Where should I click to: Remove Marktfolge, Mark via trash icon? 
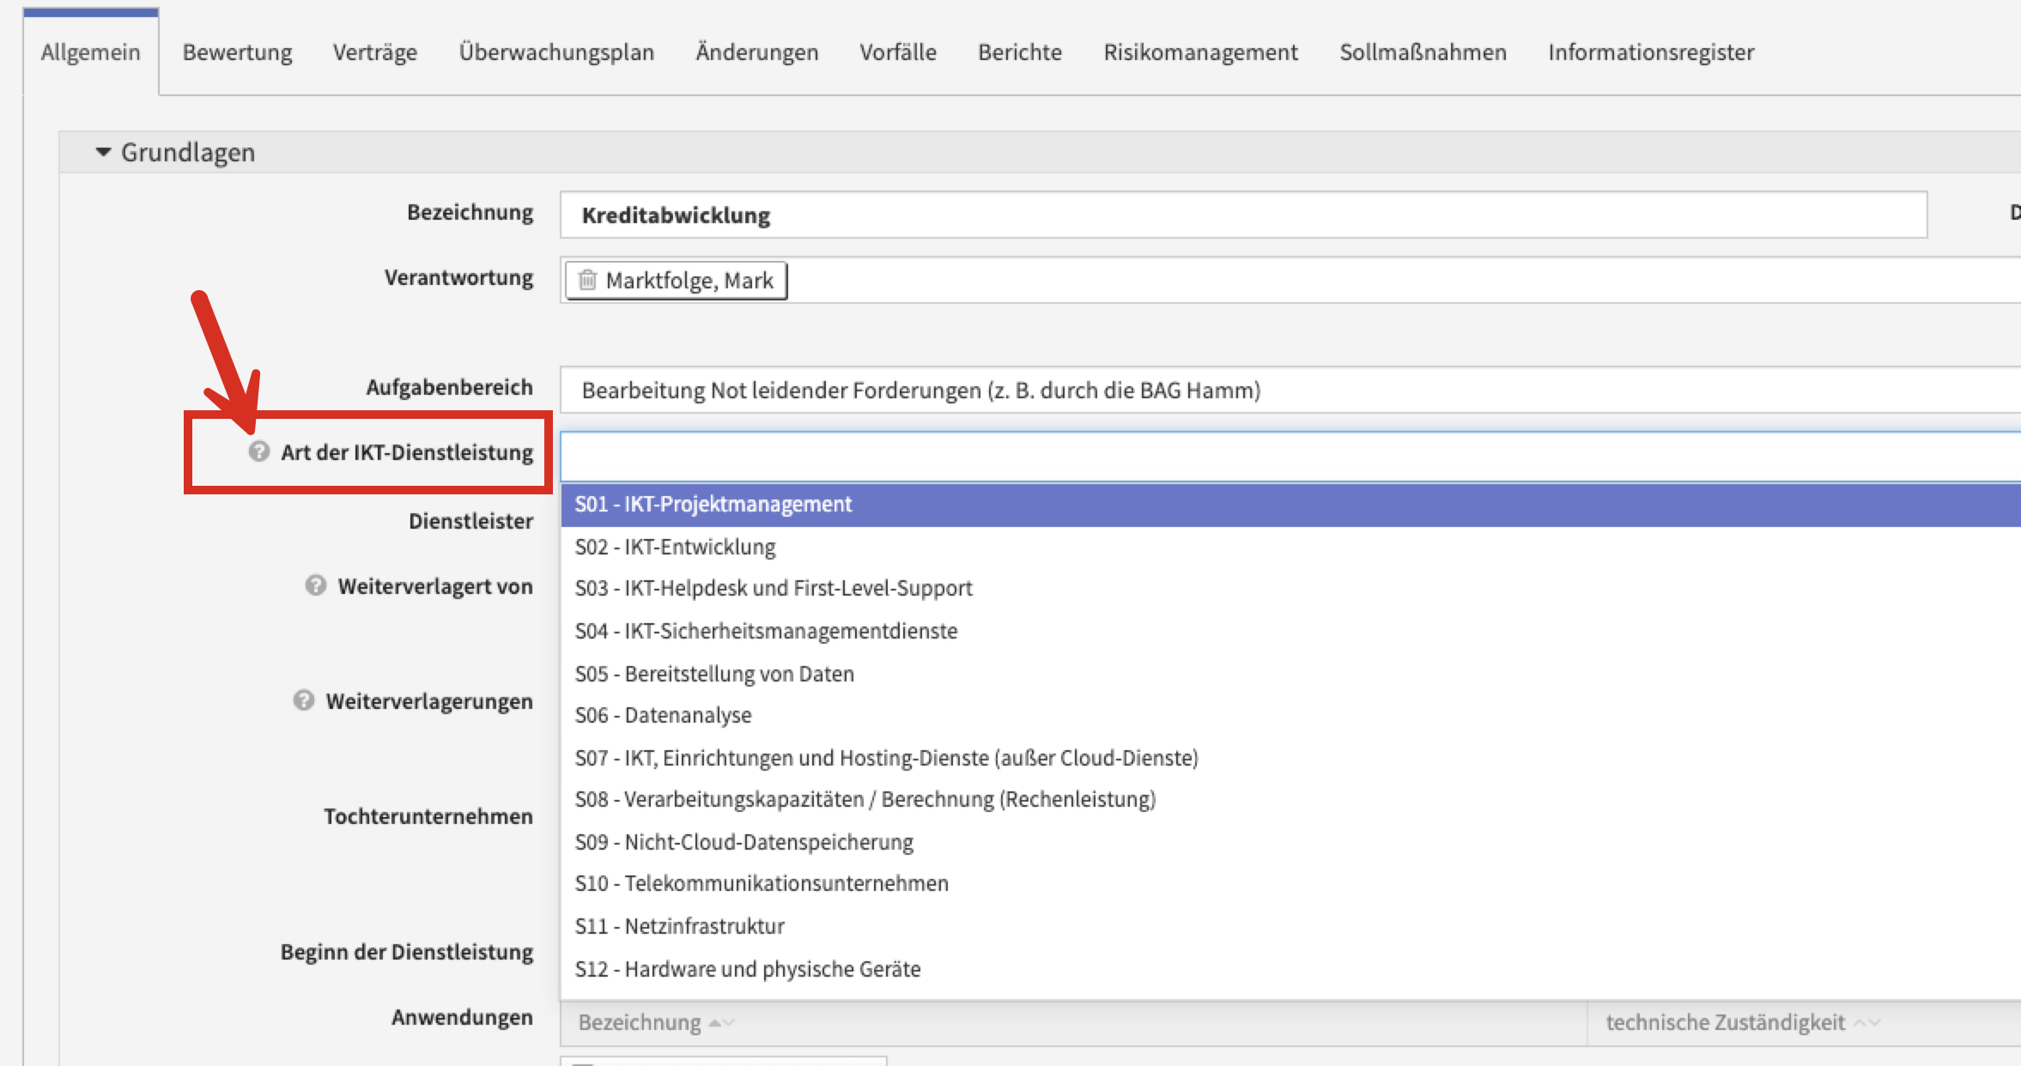click(588, 281)
